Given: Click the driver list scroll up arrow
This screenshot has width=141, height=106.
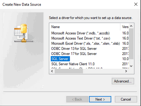Looking at the screenshot, I should tap(131, 26).
